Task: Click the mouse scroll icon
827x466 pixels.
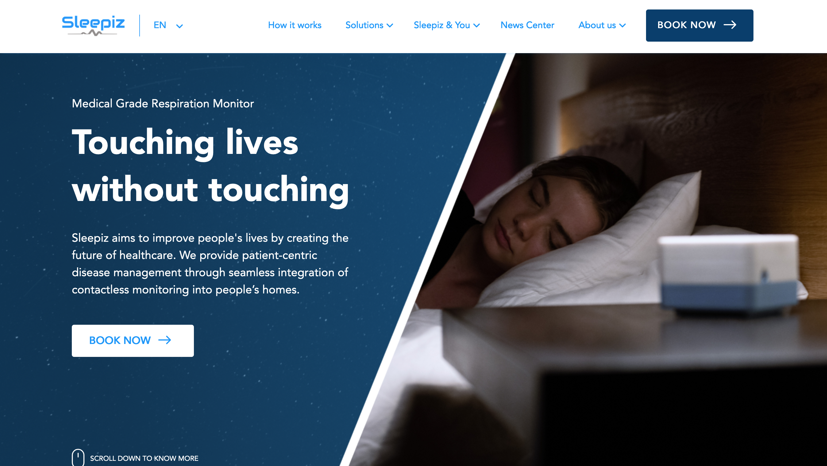Action: pyautogui.click(x=78, y=457)
